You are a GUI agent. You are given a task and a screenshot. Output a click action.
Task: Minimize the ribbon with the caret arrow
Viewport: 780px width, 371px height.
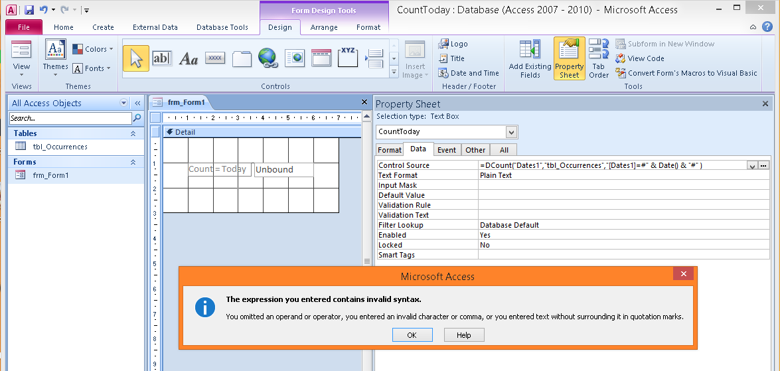tap(753, 27)
